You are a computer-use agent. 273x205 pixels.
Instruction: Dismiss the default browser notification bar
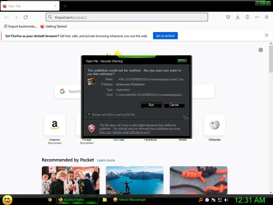267,36
